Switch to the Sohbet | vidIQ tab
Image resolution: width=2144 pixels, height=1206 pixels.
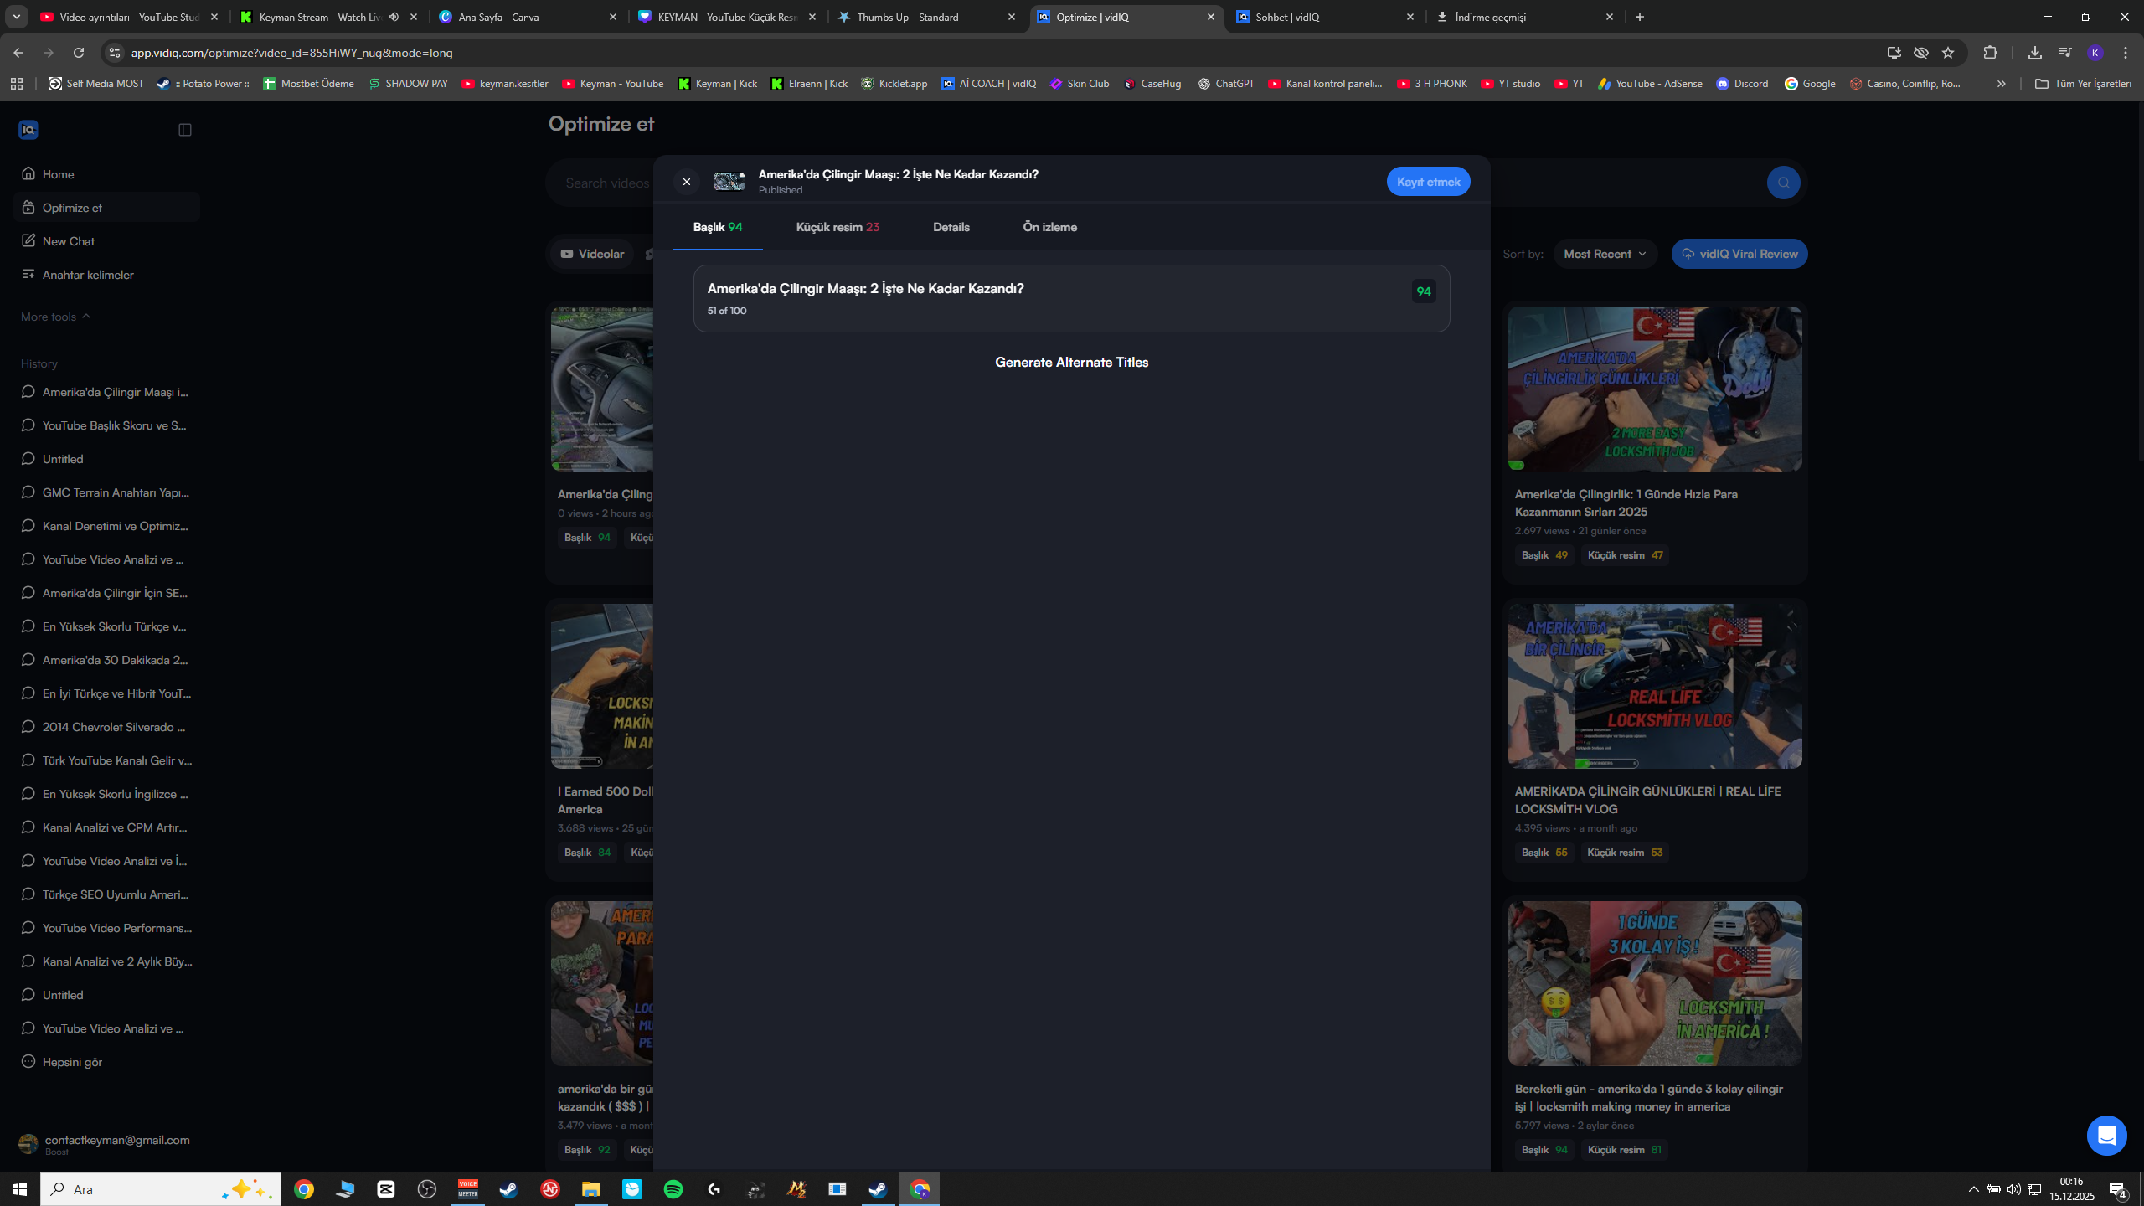click(x=1325, y=17)
